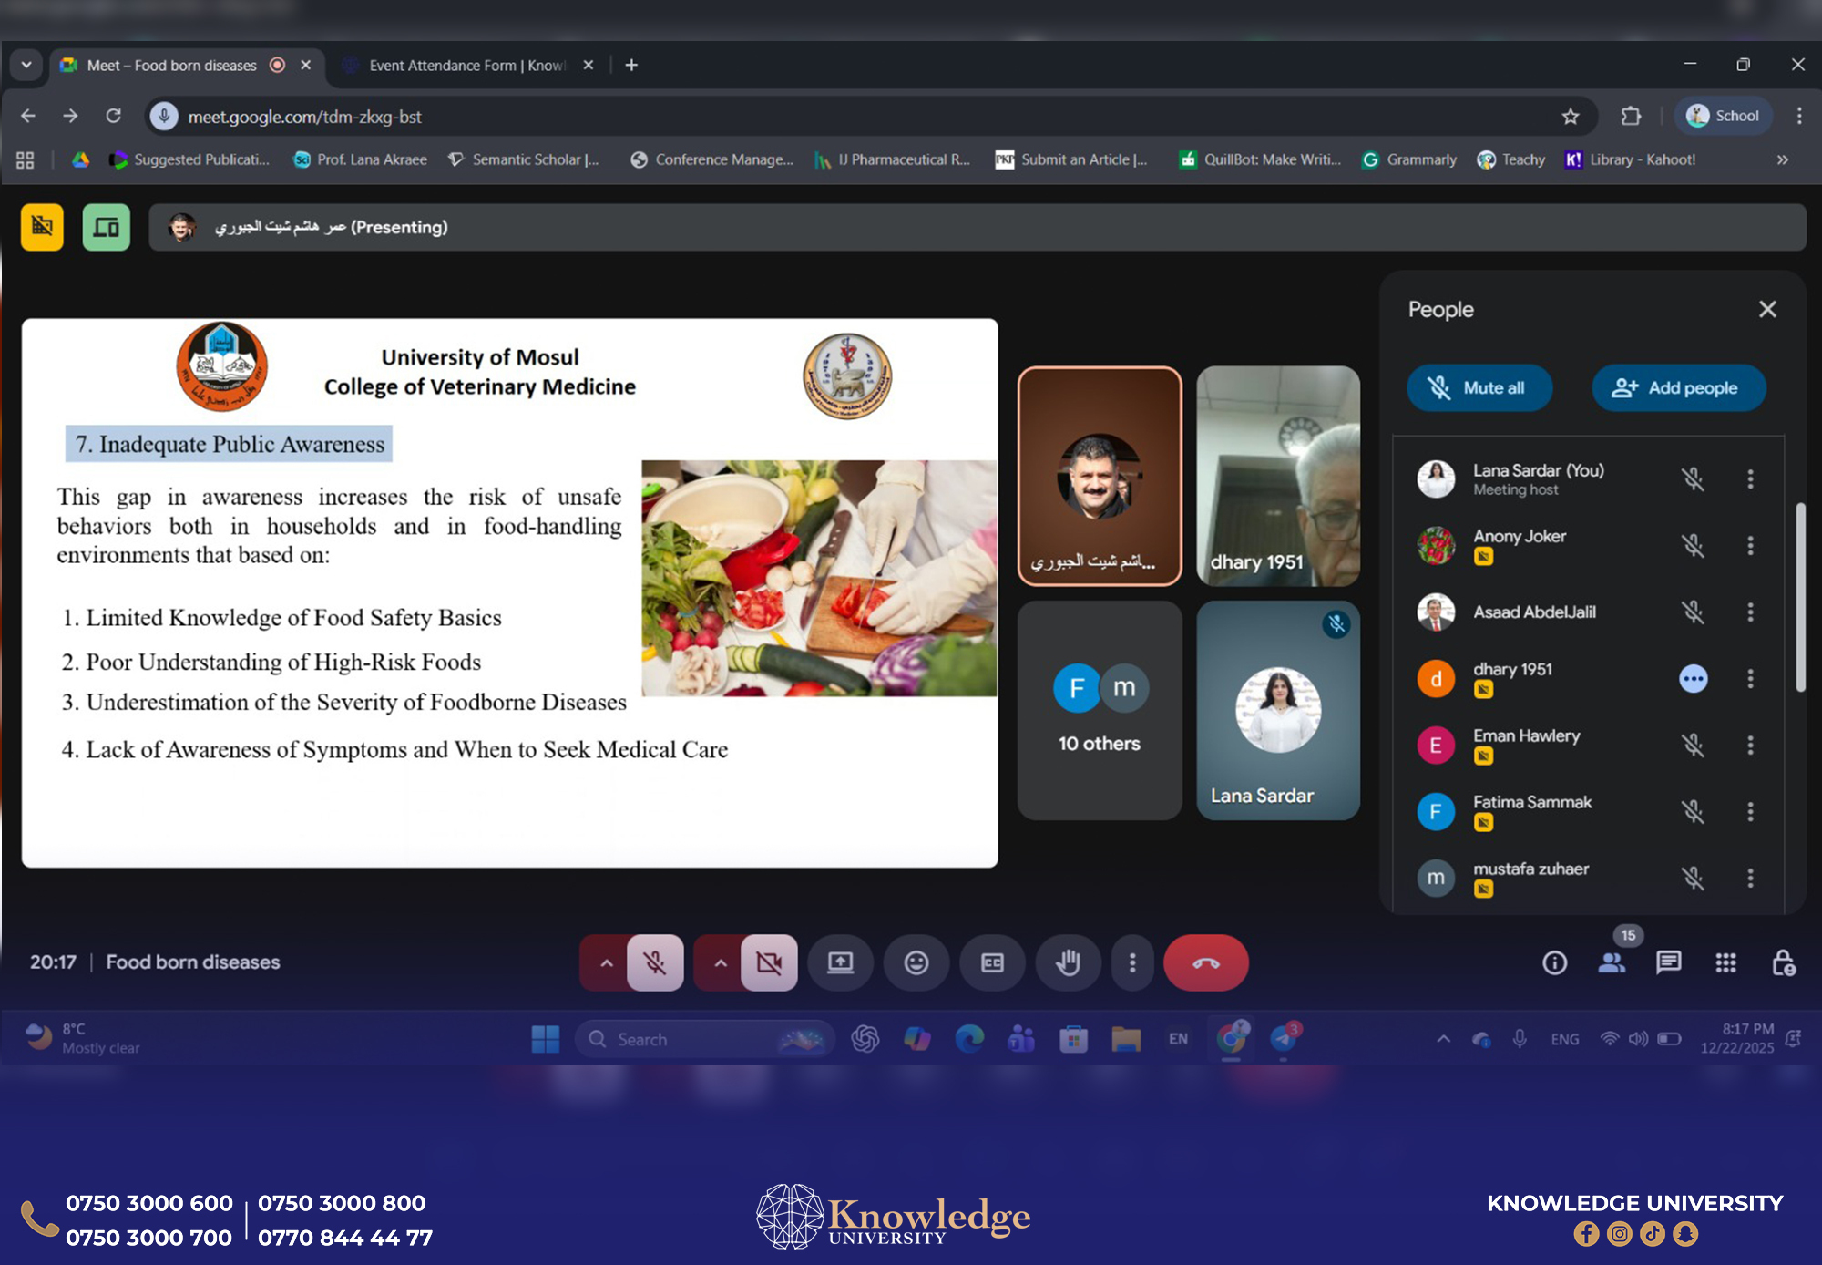
Task: Open the activities grid icon
Action: point(1725,962)
